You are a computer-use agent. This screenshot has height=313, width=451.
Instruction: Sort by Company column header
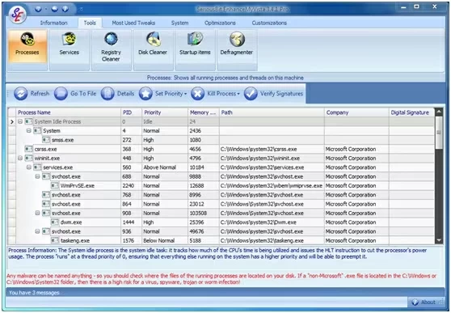[356, 112]
